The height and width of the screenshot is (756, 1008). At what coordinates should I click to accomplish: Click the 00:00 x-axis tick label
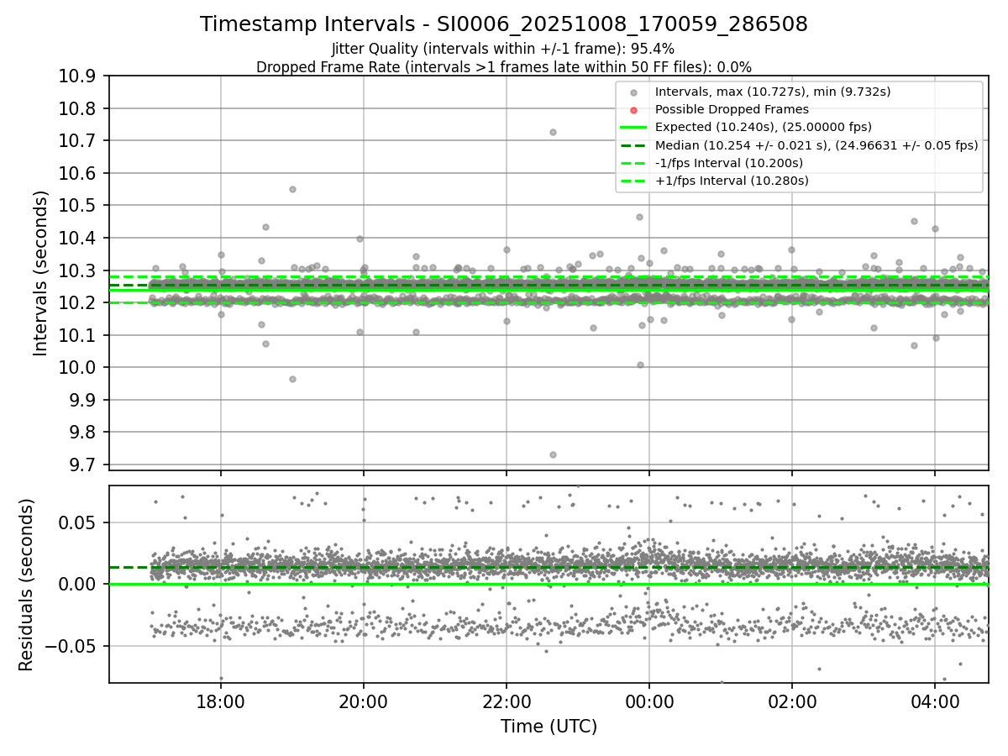point(648,701)
